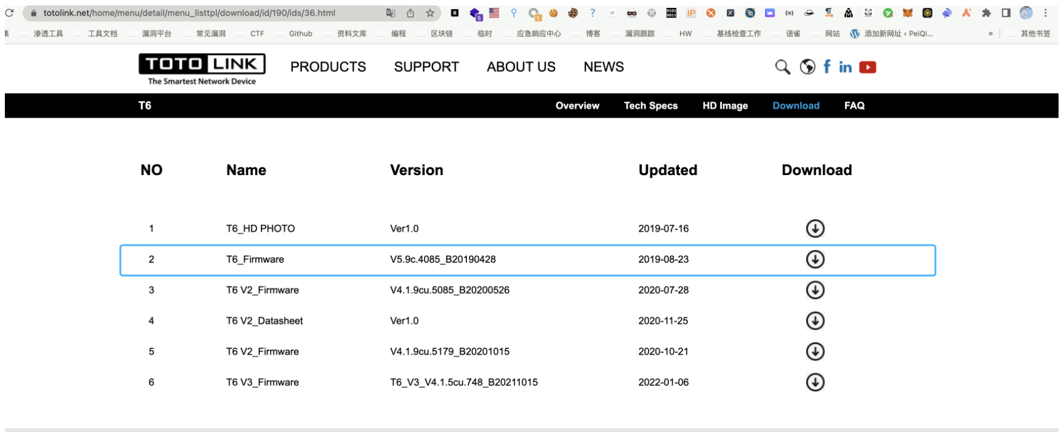This screenshot has height=432, width=1064.
Task: Open the HD Image tab
Action: coord(725,105)
